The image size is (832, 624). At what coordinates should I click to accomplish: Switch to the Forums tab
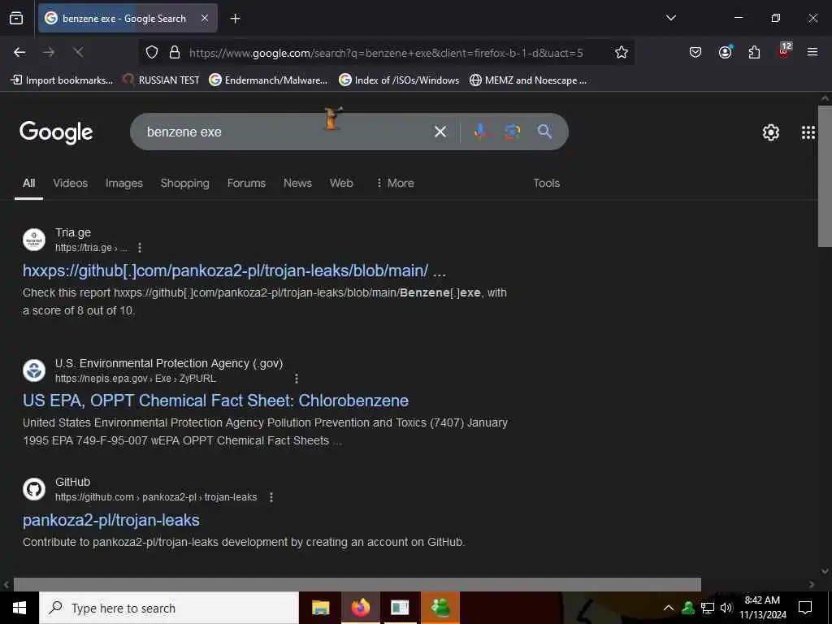pos(246,183)
